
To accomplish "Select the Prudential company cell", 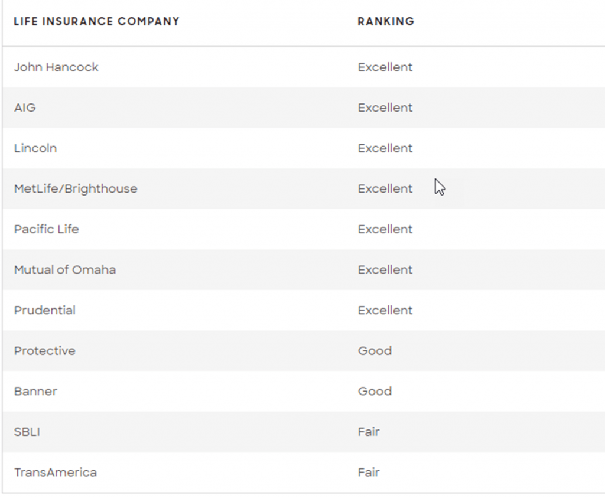I will (45, 310).
